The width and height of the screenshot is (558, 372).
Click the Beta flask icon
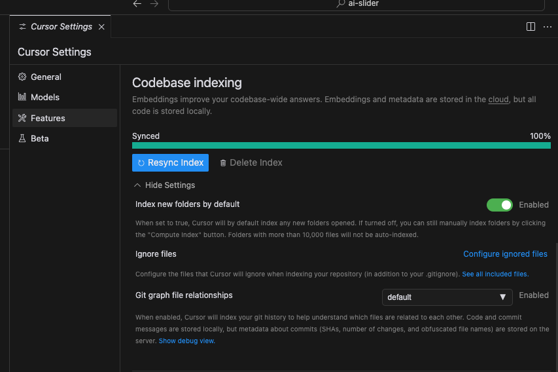click(x=22, y=138)
